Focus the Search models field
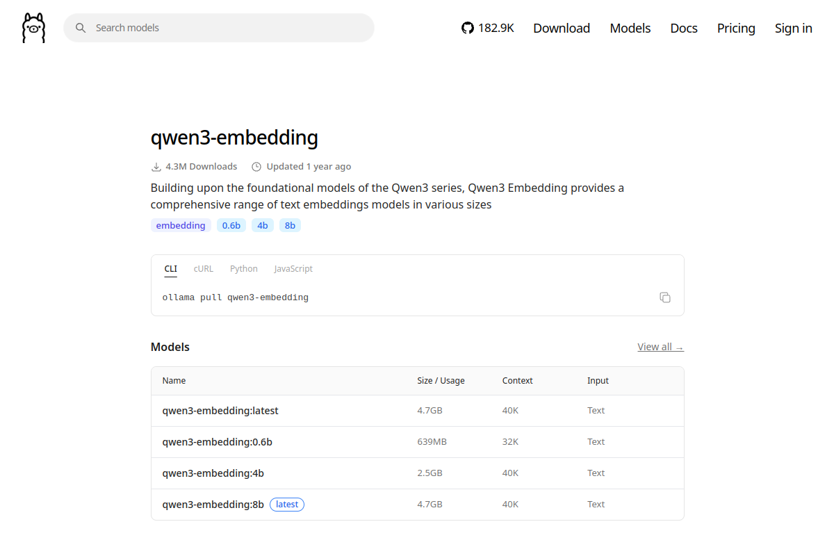 (x=219, y=28)
